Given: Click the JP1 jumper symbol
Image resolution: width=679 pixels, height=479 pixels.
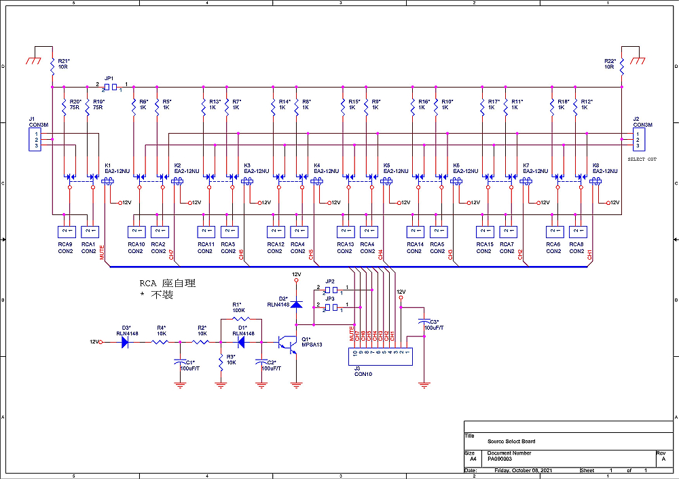Looking at the screenshot, I should (x=110, y=87).
